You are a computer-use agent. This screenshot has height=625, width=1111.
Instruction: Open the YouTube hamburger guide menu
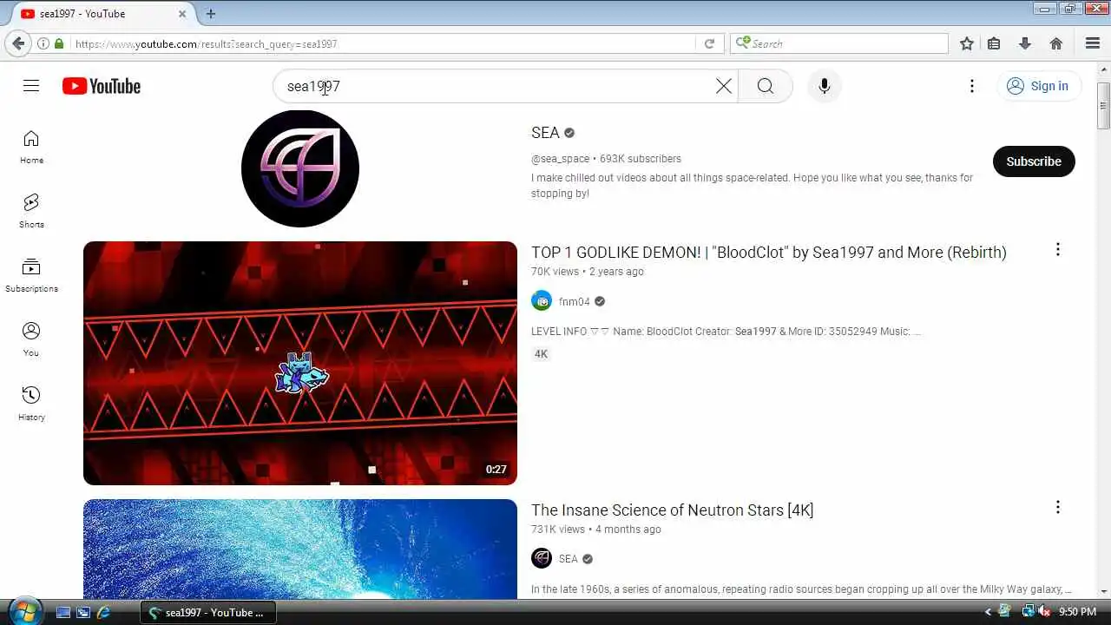(x=31, y=86)
